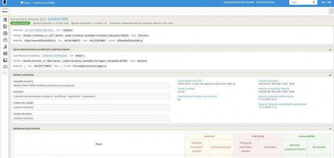Collapse the Repere Achizitionate section

click(x=330, y=128)
